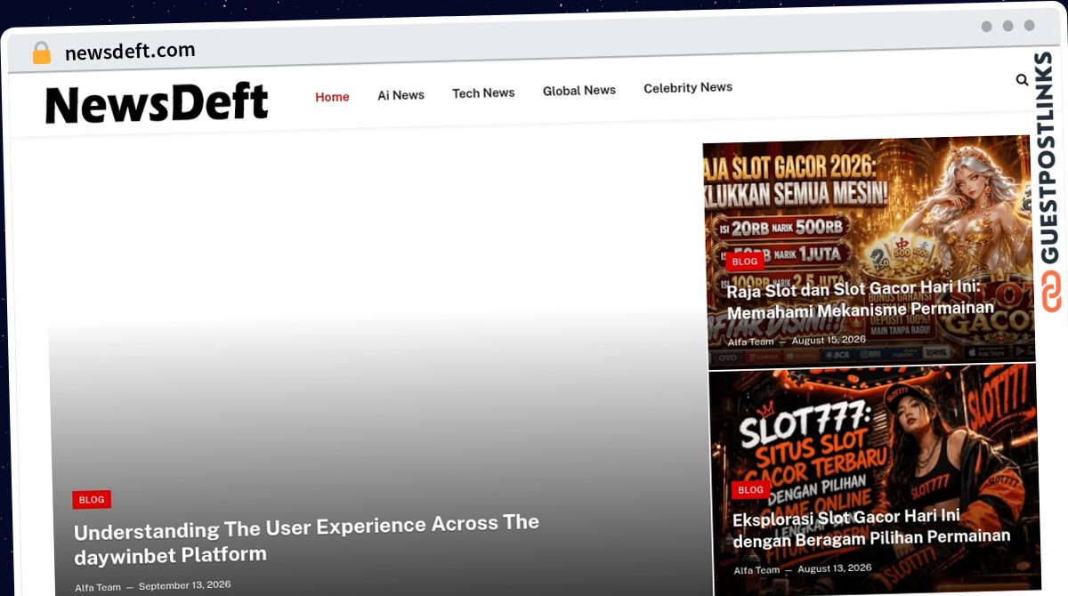
Task: Click the NewsDeft logo
Action: click(x=157, y=103)
